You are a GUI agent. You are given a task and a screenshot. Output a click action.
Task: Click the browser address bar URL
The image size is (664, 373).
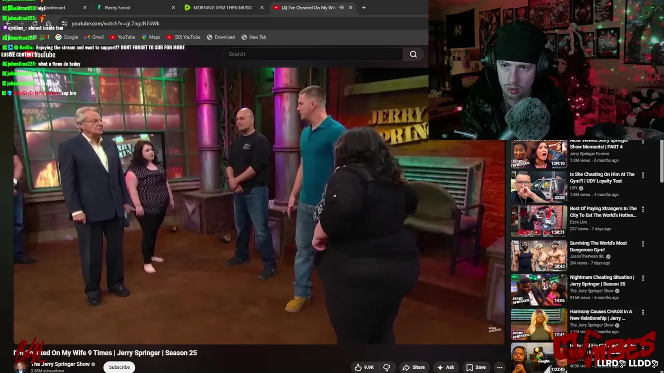tap(115, 23)
